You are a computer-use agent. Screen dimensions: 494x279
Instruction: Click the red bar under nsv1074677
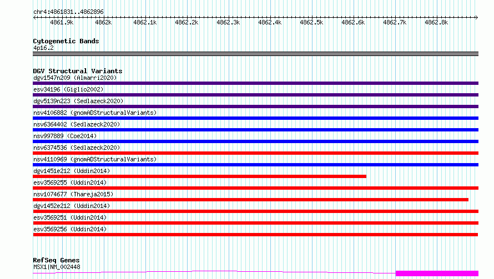[x=250, y=200]
